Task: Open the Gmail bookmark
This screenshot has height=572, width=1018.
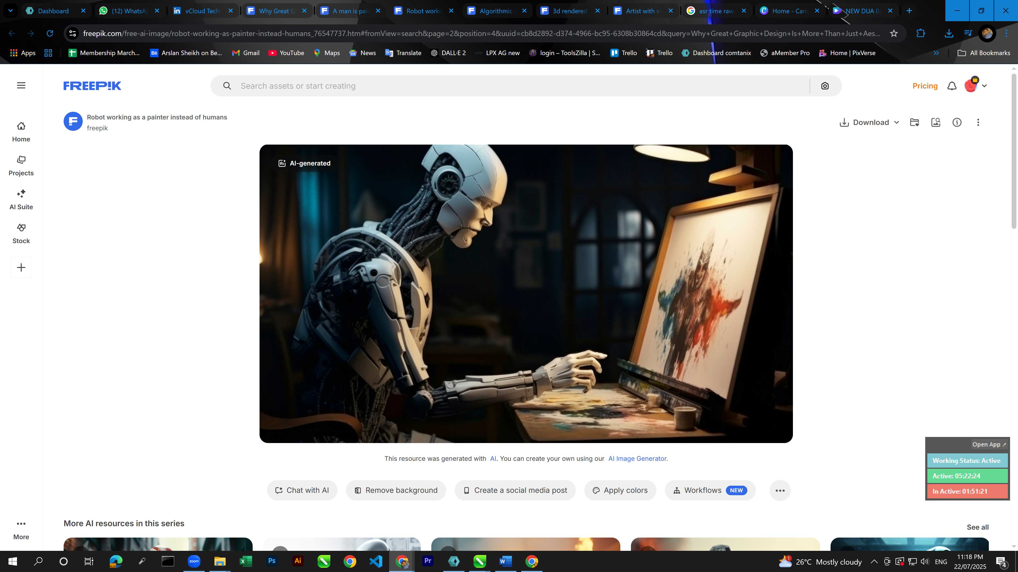Action: click(x=246, y=53)
